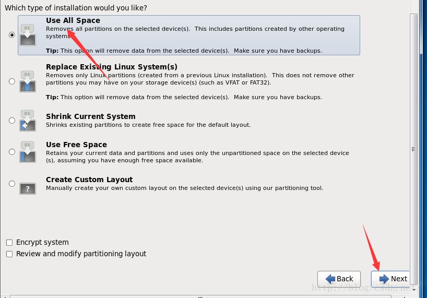Viewport: 427px width, 298px height.
Task: Click the blue Next arrow icon
Action: click(384, 279)
